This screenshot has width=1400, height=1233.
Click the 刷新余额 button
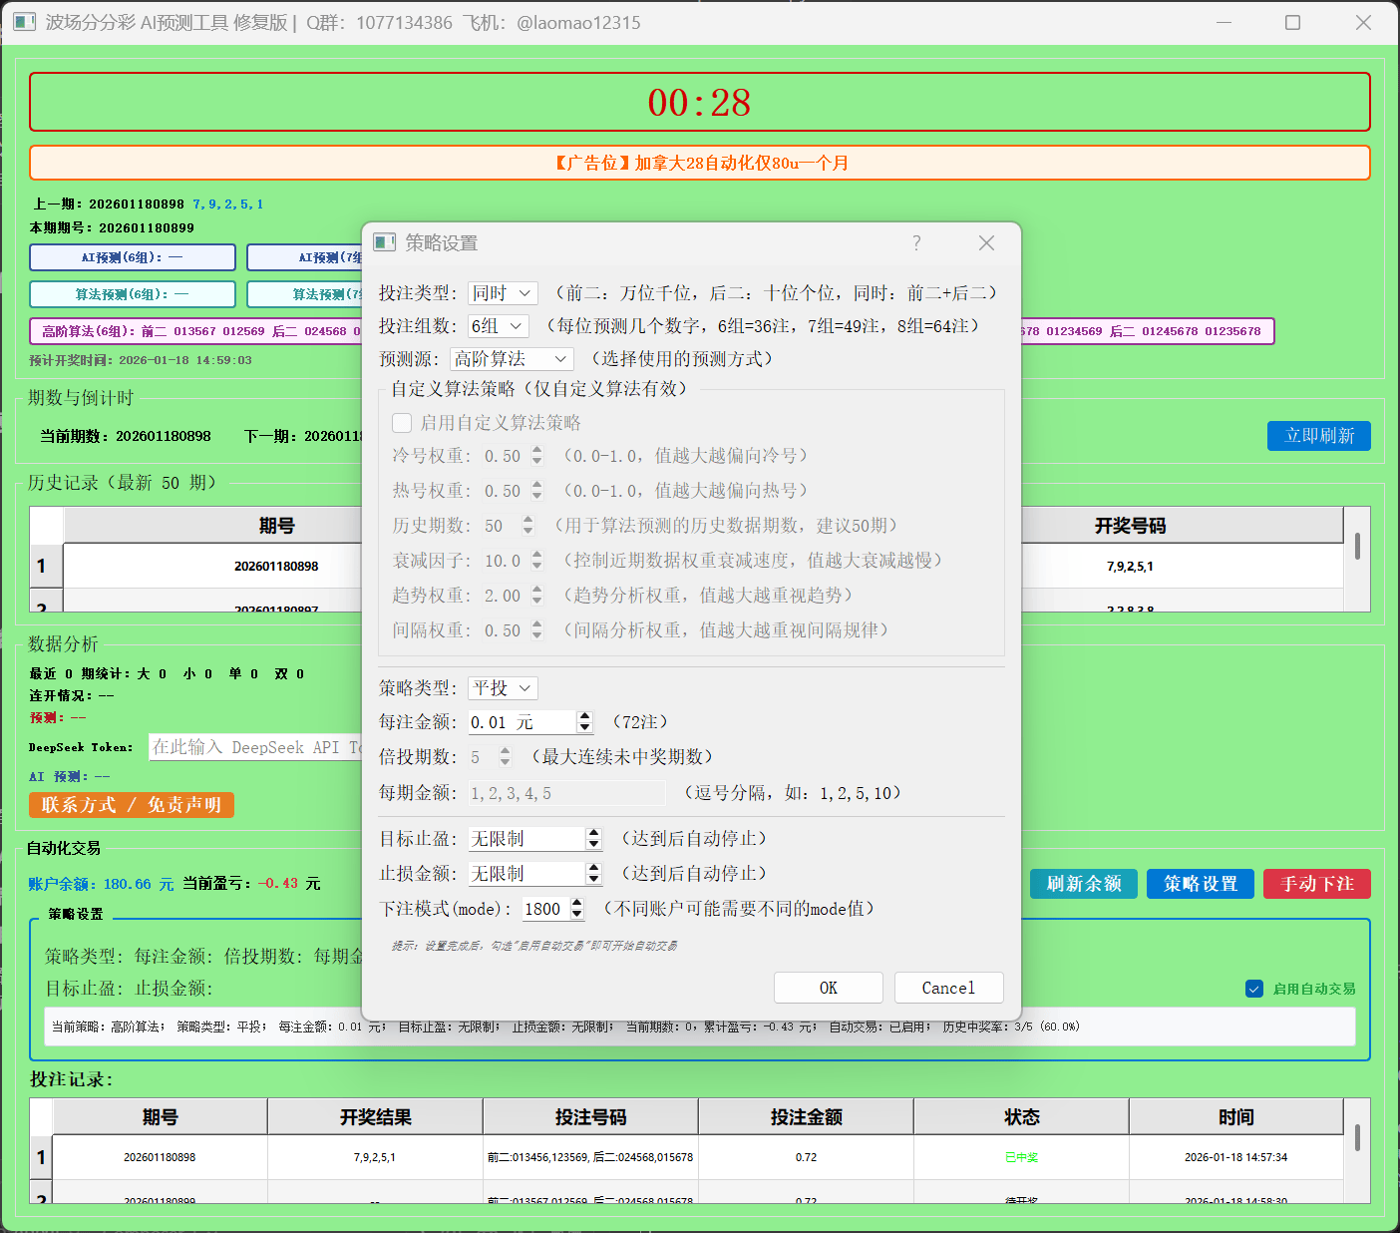point(1083,884)
